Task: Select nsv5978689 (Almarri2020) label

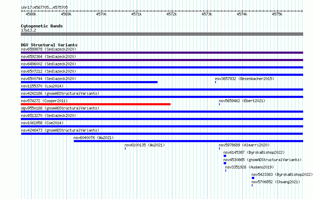Action: pos(244,145)
